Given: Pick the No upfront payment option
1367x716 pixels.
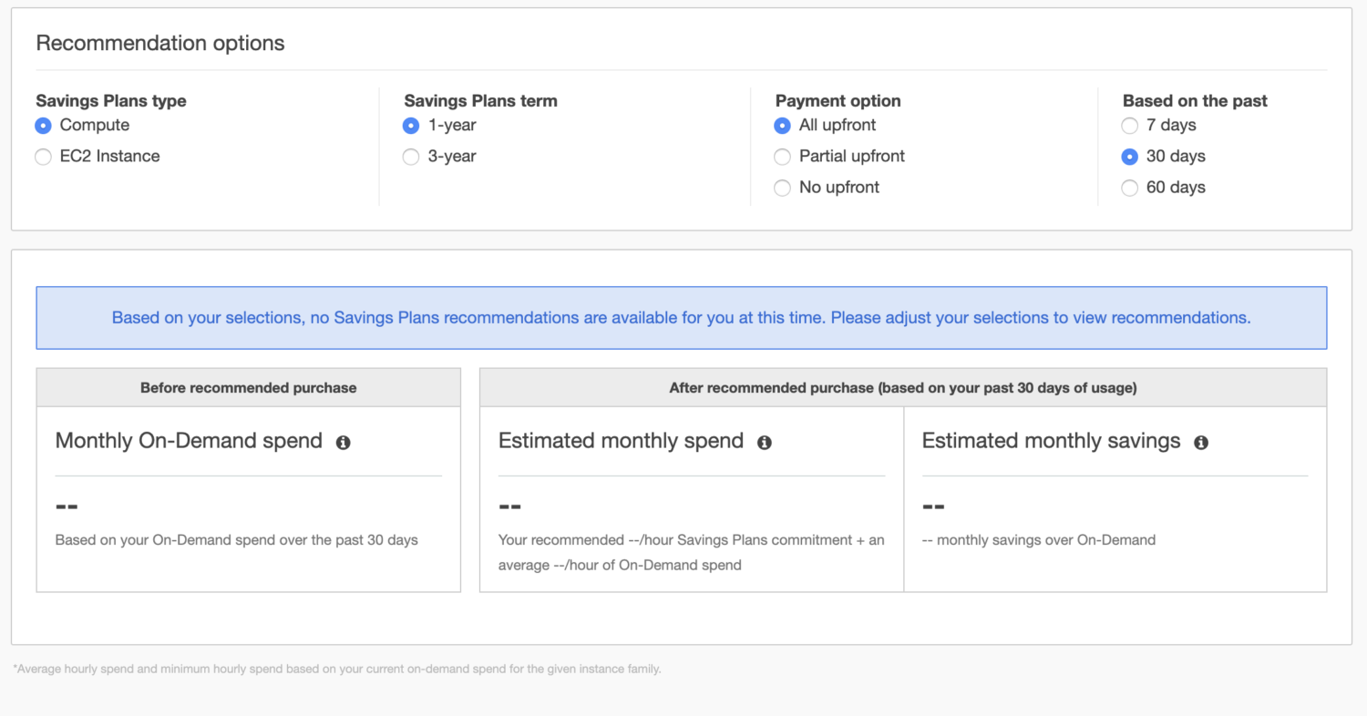Looking at the screenshot, I should coord(782,188).
